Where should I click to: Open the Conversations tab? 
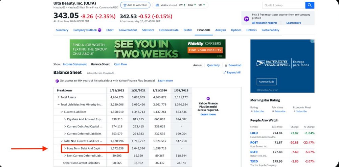pos(128,30)
